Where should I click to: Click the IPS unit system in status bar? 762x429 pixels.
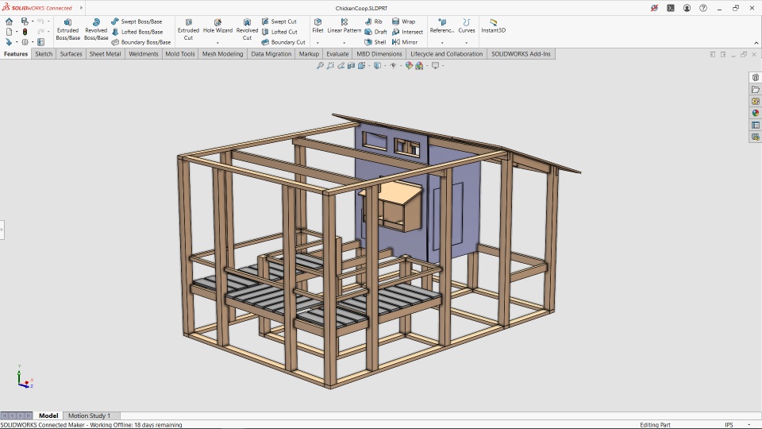729,425
